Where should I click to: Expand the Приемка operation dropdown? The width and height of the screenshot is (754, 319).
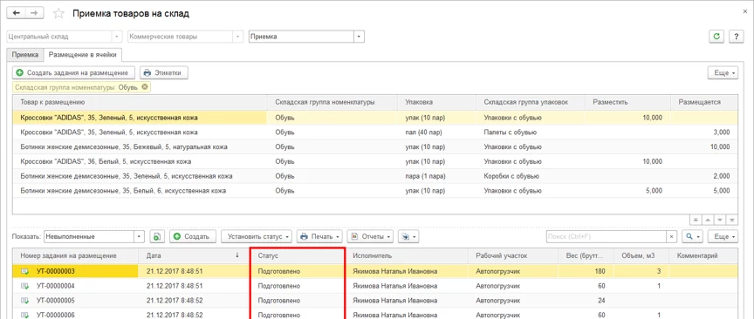click(x=360, y=37)
